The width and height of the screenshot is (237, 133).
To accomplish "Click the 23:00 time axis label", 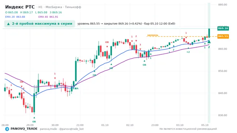I will pos(155,125).
